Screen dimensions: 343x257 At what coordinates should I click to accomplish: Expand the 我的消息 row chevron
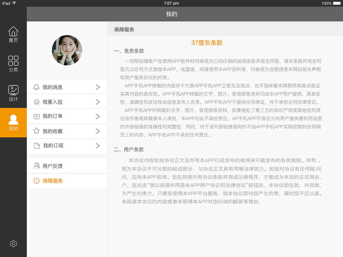98,87
